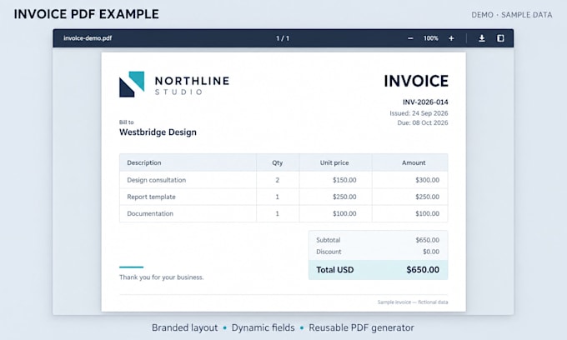
Task: Click the INVOICE heading
Action: pos(416,81)
